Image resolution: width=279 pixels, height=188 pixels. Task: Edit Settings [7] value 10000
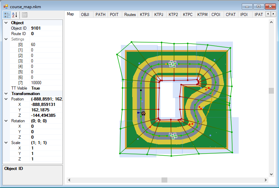46,83
